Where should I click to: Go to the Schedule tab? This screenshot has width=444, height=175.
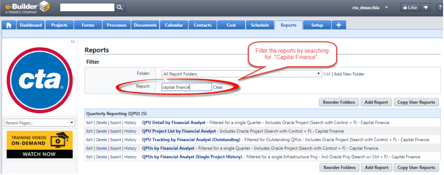pyautogui.click(x=260, y=25)
